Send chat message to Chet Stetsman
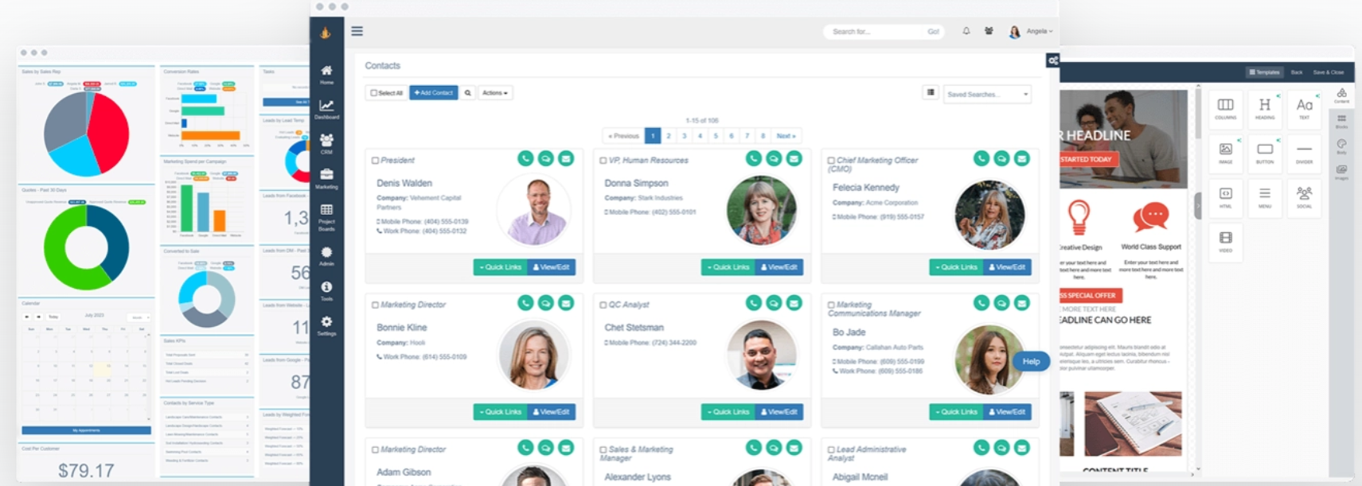This screenshot has height=486, width=1362. pyautogui.click(x=774, y=303)
